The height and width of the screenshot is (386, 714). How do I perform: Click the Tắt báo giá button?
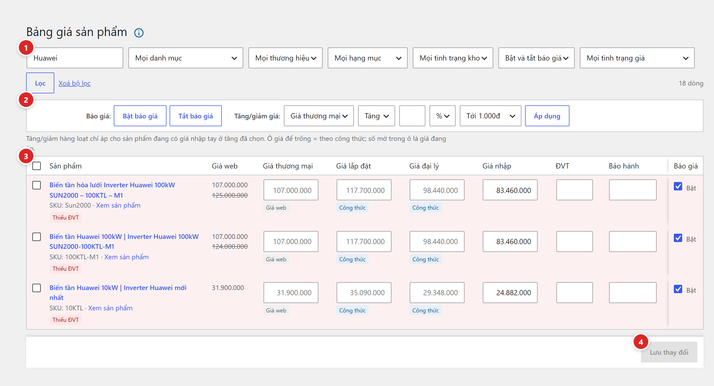coord(195,116)
